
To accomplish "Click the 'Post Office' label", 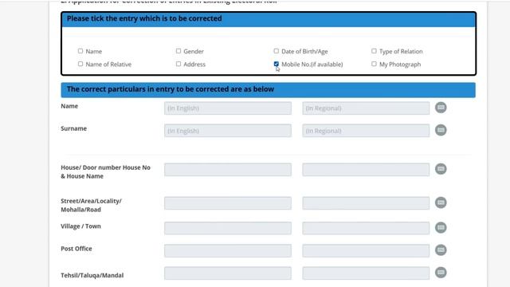I will tap(76, 249).
